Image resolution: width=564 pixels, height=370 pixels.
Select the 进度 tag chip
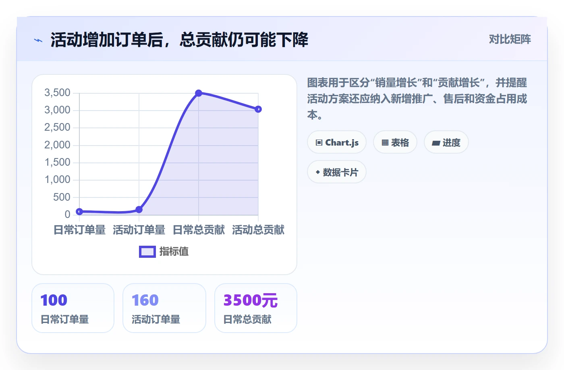pos(446,142)
